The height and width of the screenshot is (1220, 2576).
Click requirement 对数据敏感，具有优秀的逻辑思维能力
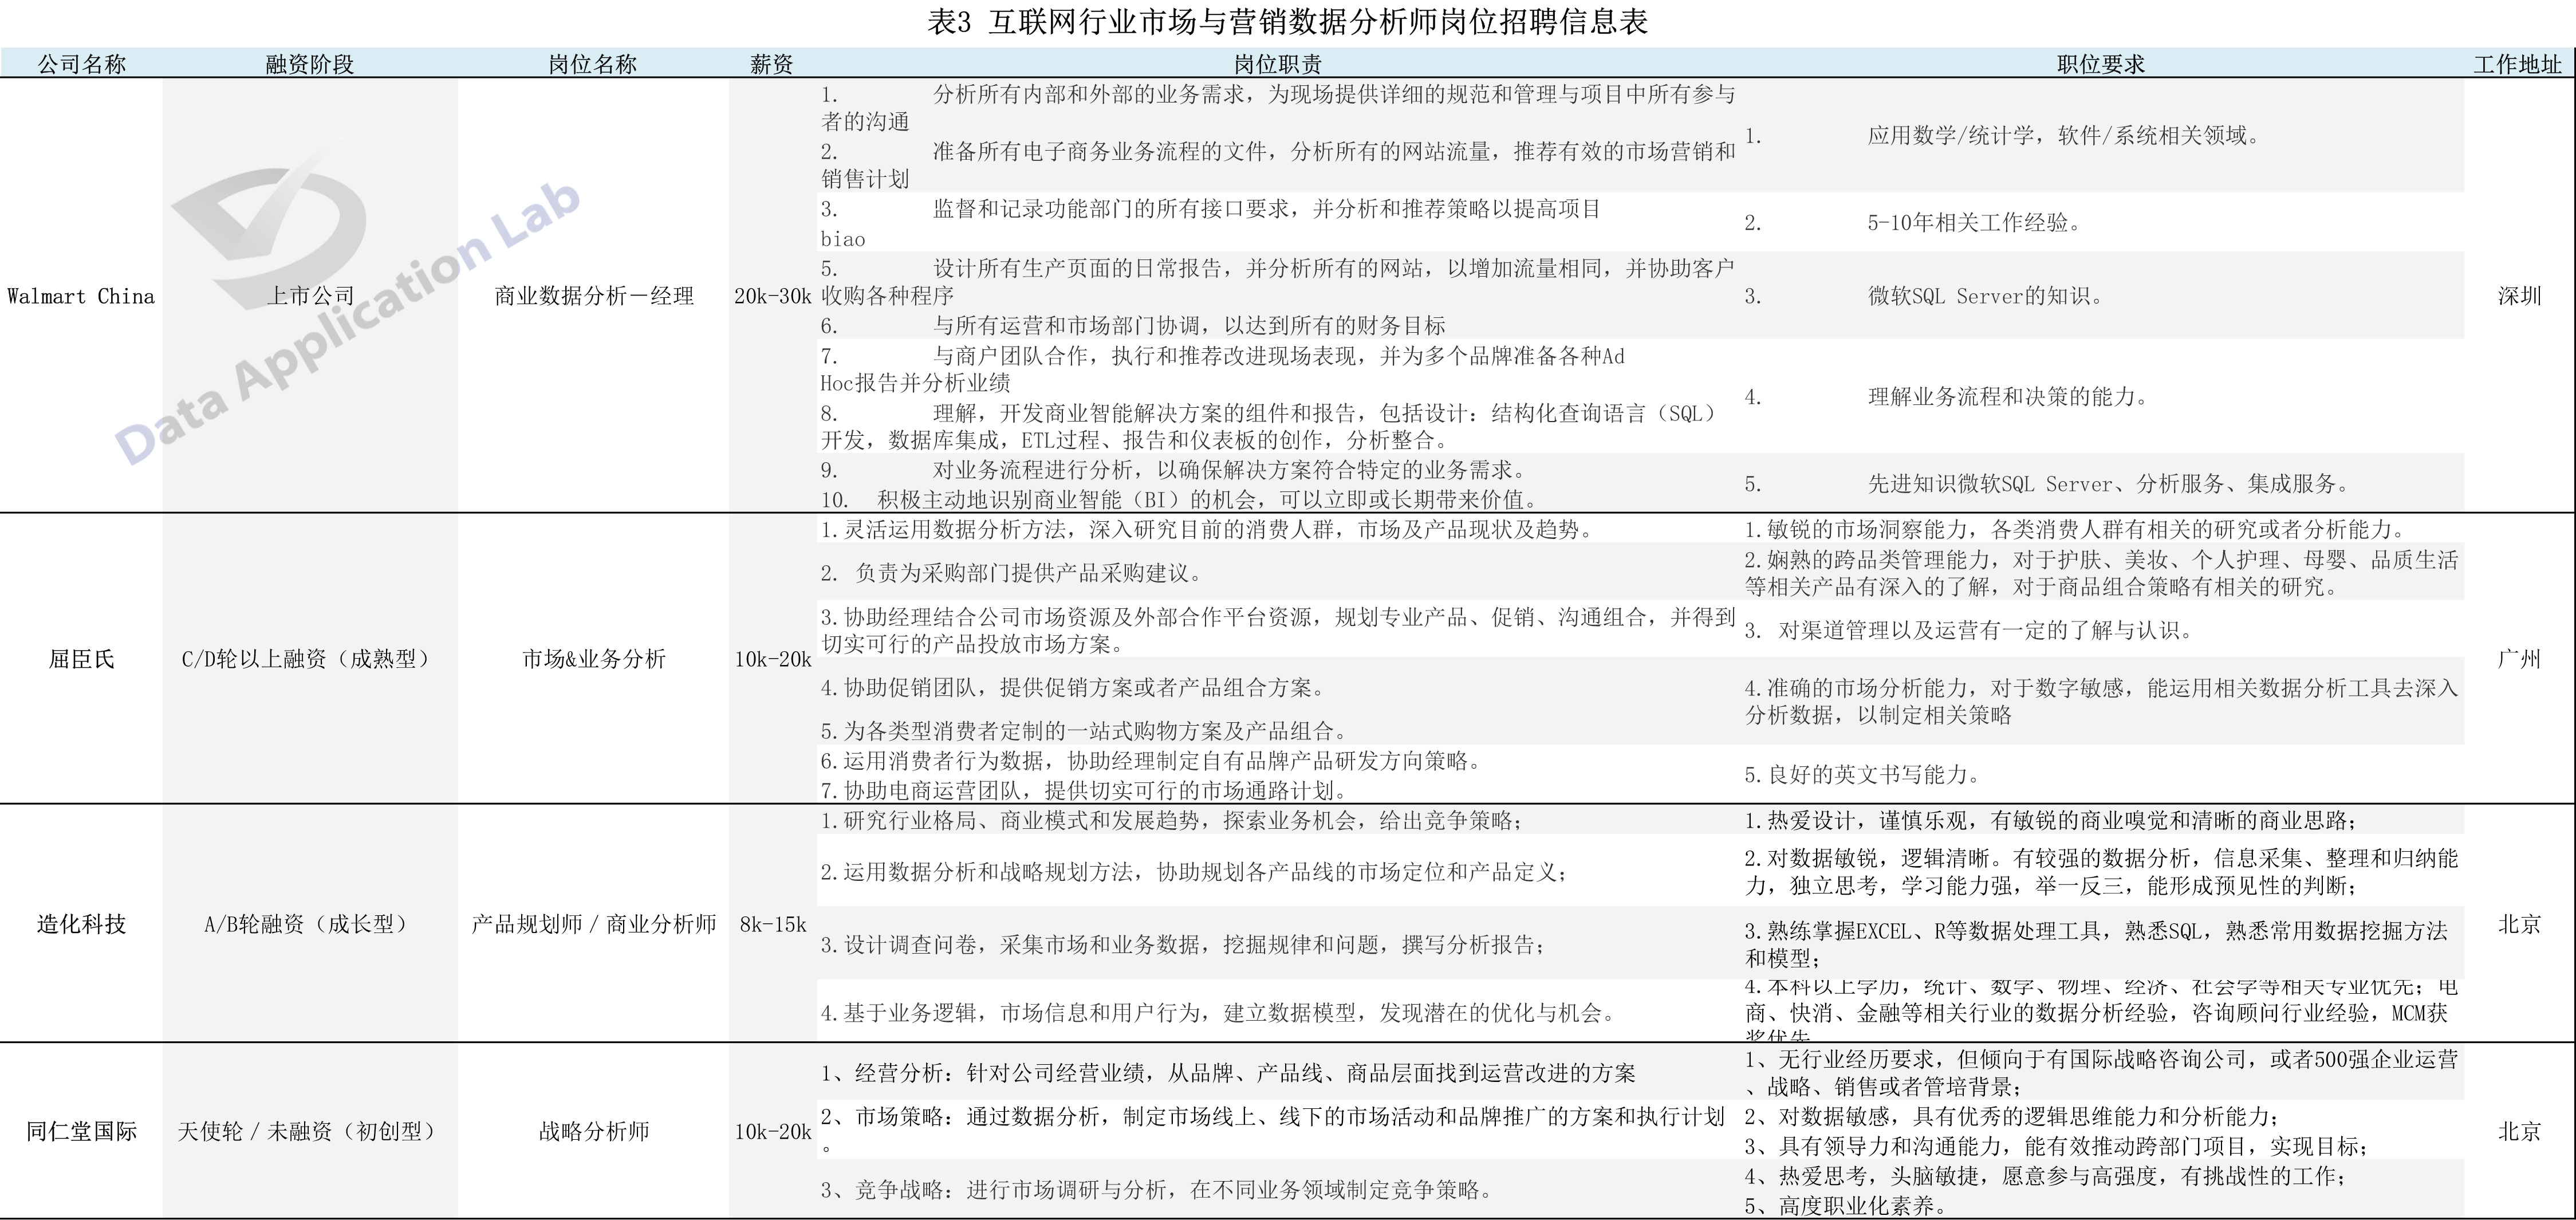pos(2012,1117)
